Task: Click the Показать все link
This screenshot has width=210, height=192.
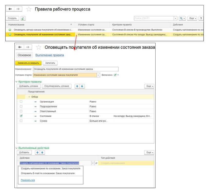Action: (28, 180)
